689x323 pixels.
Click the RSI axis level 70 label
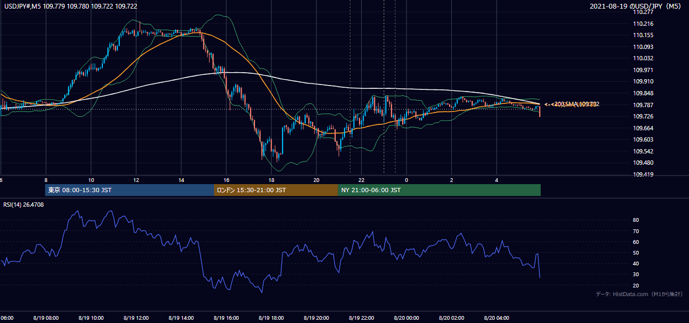[636, 231]
